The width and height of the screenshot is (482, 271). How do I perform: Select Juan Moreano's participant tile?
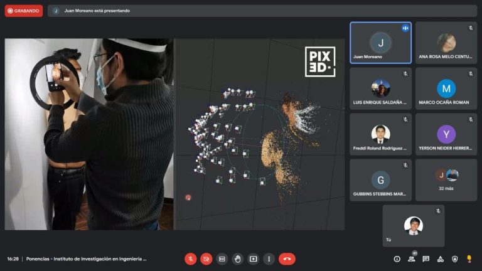(380, 43)
